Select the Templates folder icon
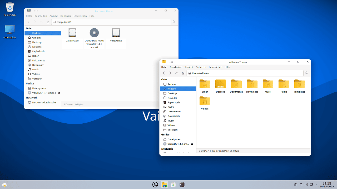This screenshot has height=189, width=337. tap(300, 84)
